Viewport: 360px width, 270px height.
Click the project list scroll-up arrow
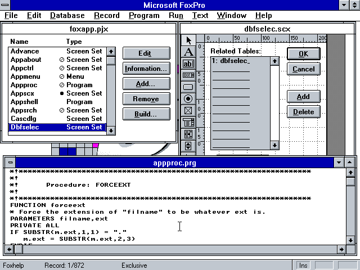pos(111,51)
